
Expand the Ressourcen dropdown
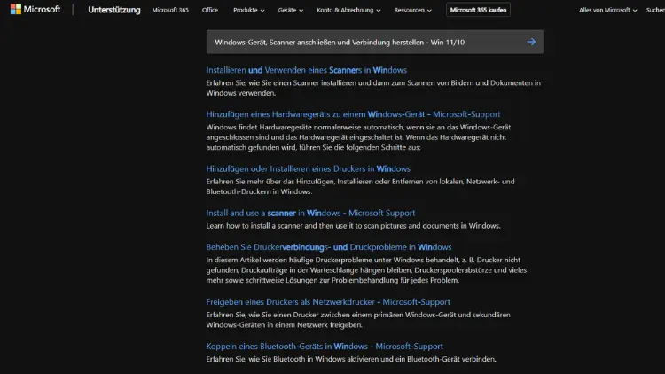coord(412,10)
